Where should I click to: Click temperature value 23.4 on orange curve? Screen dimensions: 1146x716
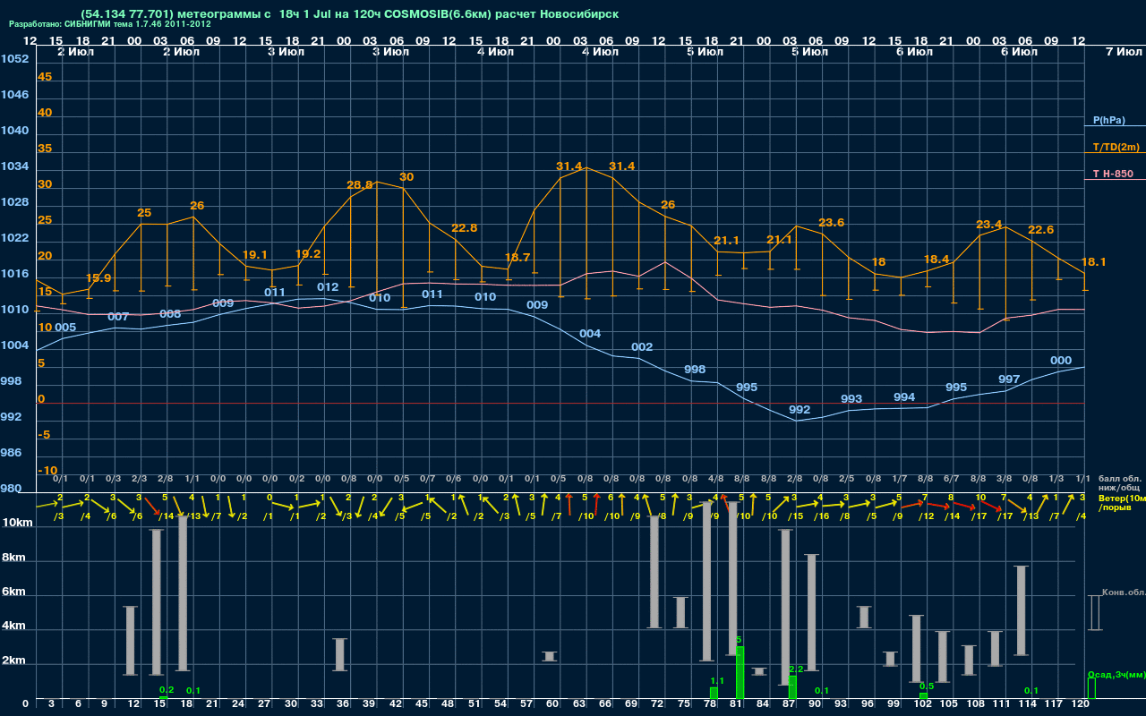(x=989, y=225)
